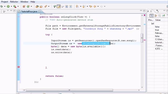The height and width of the screenshot is (94, 168).
Task: Click blue marker on overview ruler
Action: (145, 24)
